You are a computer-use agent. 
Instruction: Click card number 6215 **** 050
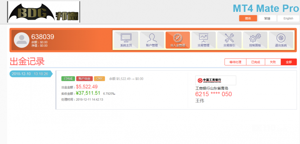point(213,94)
